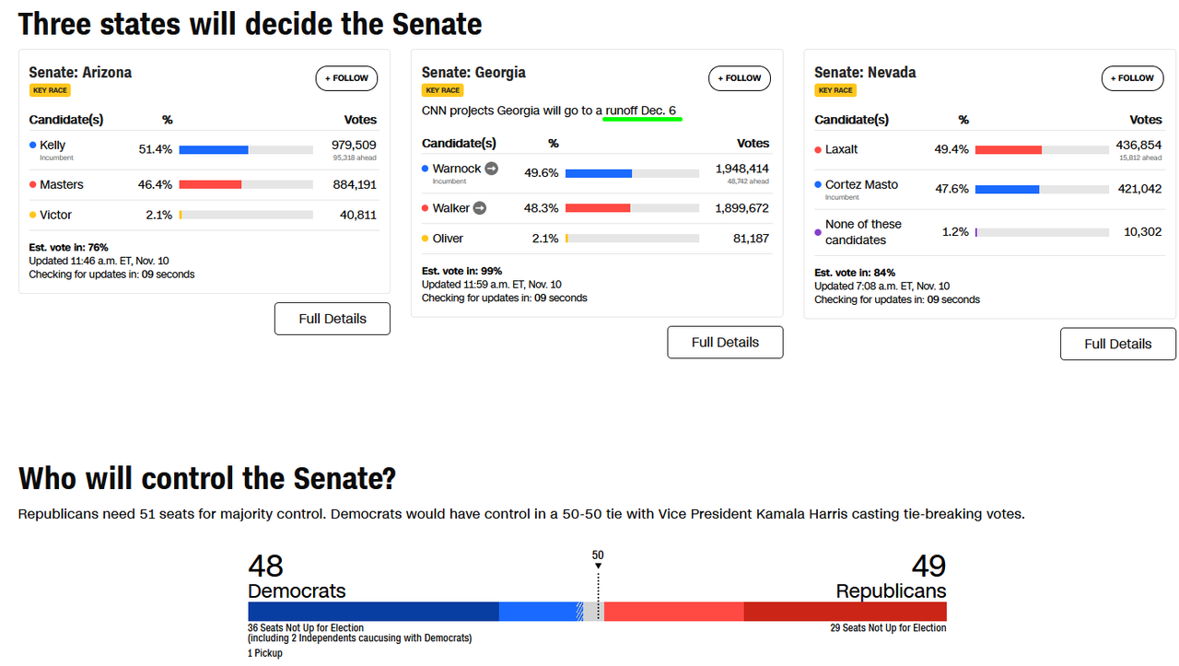1179x666 pixels.
Task: Click the Senate: Arizona heading
Action: [80, 72]
